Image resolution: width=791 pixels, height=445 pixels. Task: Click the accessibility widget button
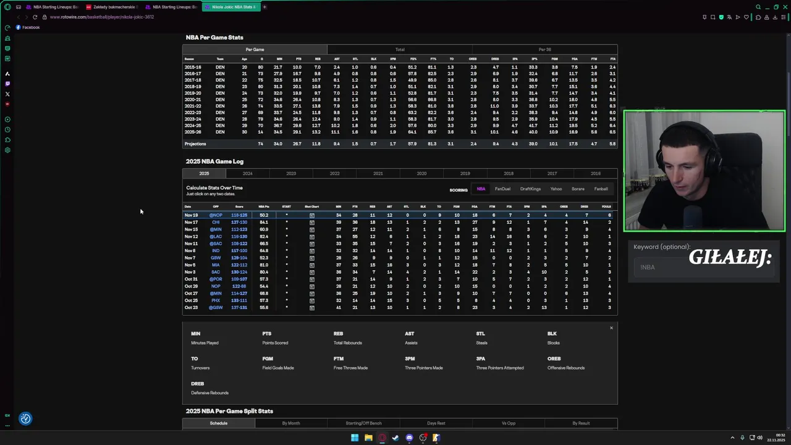pos(25,418)
